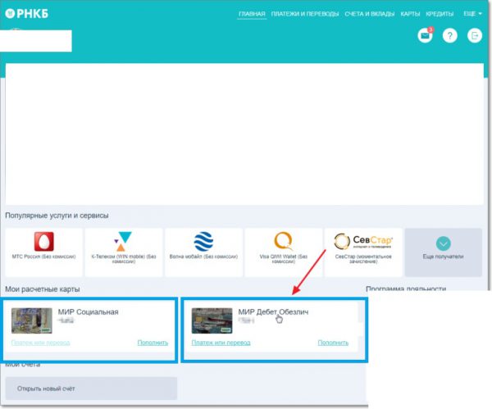Click the logout exit icon
492x409 pixels.
[474, 35]
